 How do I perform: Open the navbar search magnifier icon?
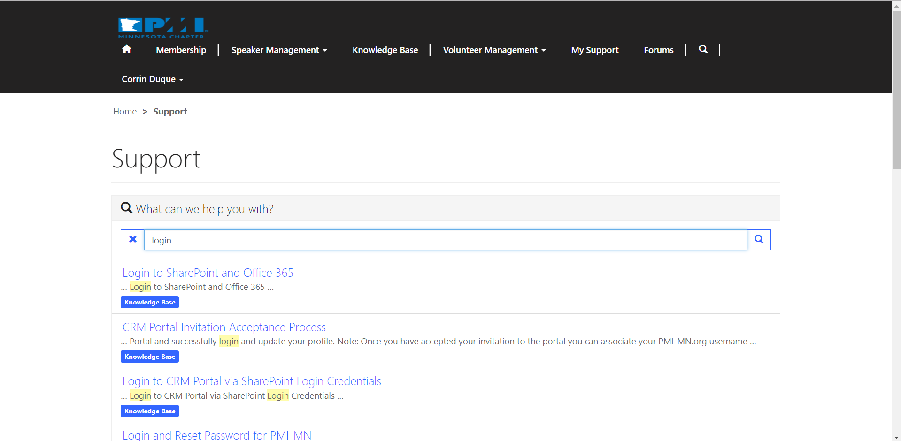point(703,49)
